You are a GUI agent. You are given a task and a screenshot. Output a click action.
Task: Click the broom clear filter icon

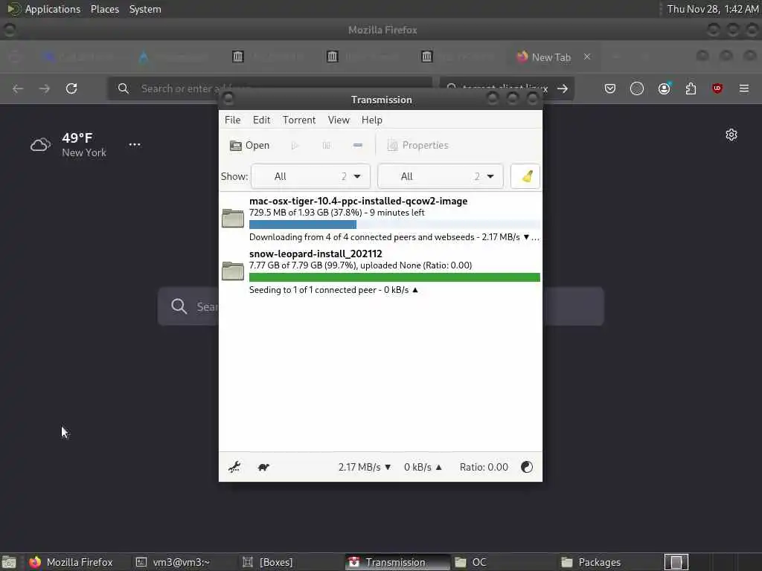tap(525, 176)
